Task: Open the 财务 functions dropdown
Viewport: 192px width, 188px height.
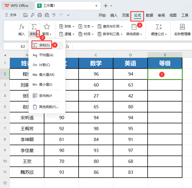Action: (67, 26)
